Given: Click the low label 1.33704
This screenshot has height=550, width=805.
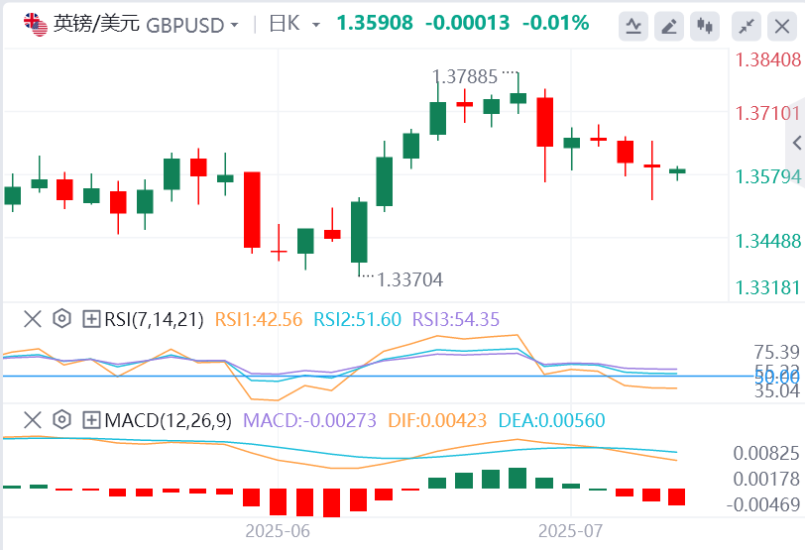Looking at the screenshot, I should click(x=409, y=279).
